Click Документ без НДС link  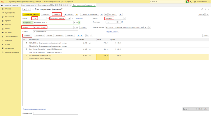(112, 32)
